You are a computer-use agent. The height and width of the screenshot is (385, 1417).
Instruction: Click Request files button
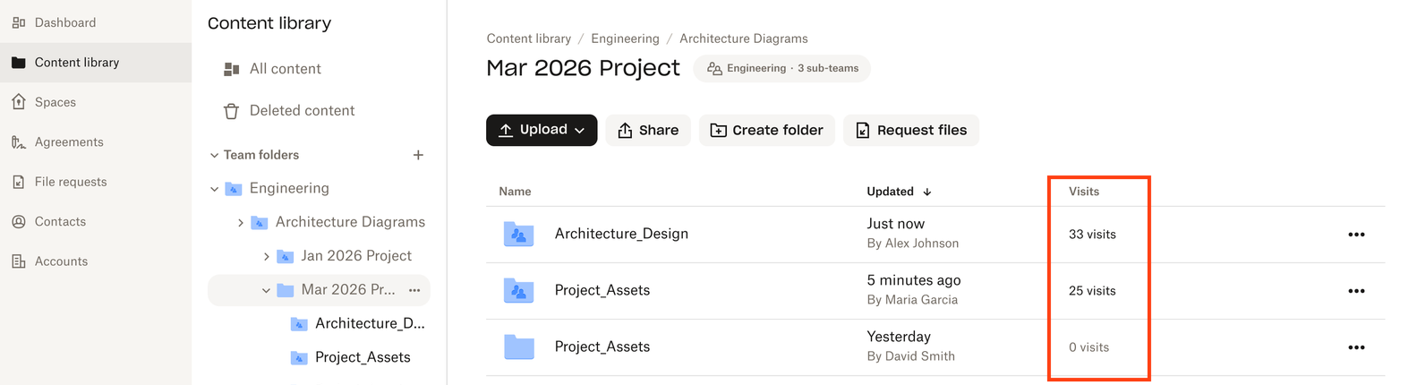pyautogui.click(x=911, y=131)
